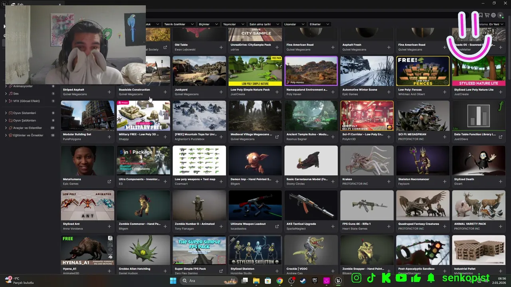This screenshot has height=287, width=511.
Task: Expand the Oyun Sistemleri category chevron
Action: coord(6,113)
